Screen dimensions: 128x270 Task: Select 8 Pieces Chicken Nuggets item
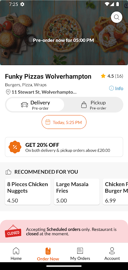tap(28, 192)
